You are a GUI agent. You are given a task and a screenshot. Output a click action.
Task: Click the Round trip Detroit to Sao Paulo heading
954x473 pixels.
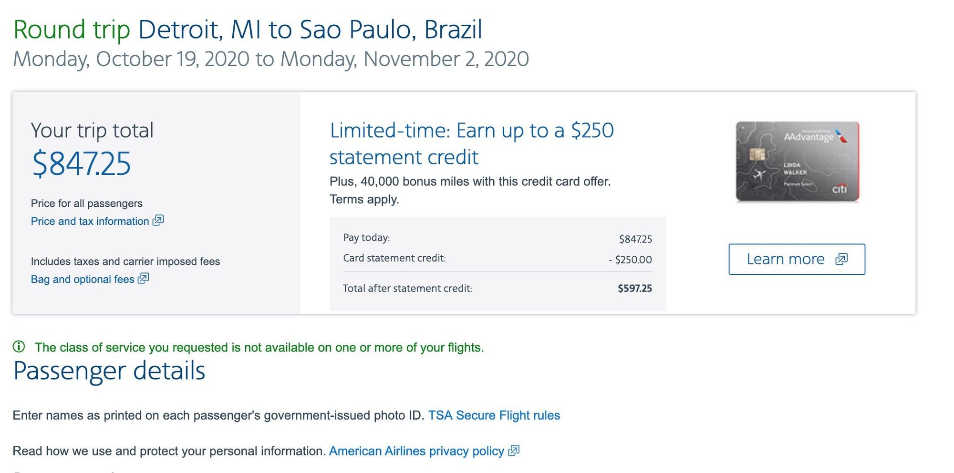click(x=248, y=30)
